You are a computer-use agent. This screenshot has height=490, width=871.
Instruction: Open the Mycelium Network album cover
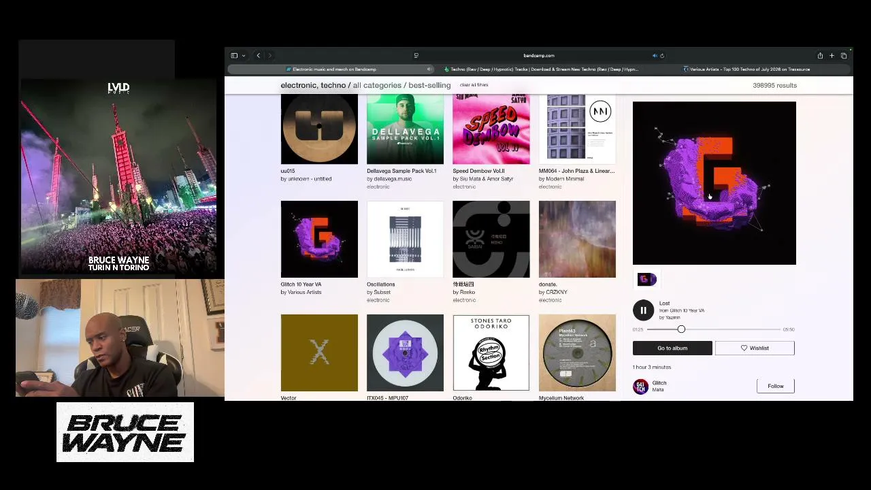pyautogui.click(x=577, y=353)
